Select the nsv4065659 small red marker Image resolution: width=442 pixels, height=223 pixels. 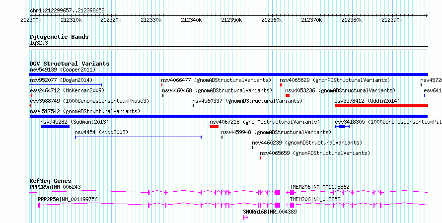coord(261,158)
